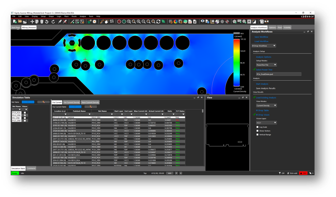Click the trash Delete icon in toolbar
Image resolution: width=336 pixels, height=197 pixels.
42,21
